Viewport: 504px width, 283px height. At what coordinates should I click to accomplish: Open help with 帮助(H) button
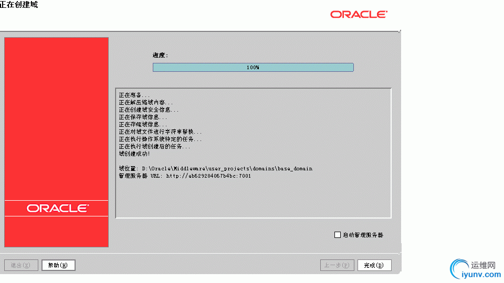(x=58, y=265)
